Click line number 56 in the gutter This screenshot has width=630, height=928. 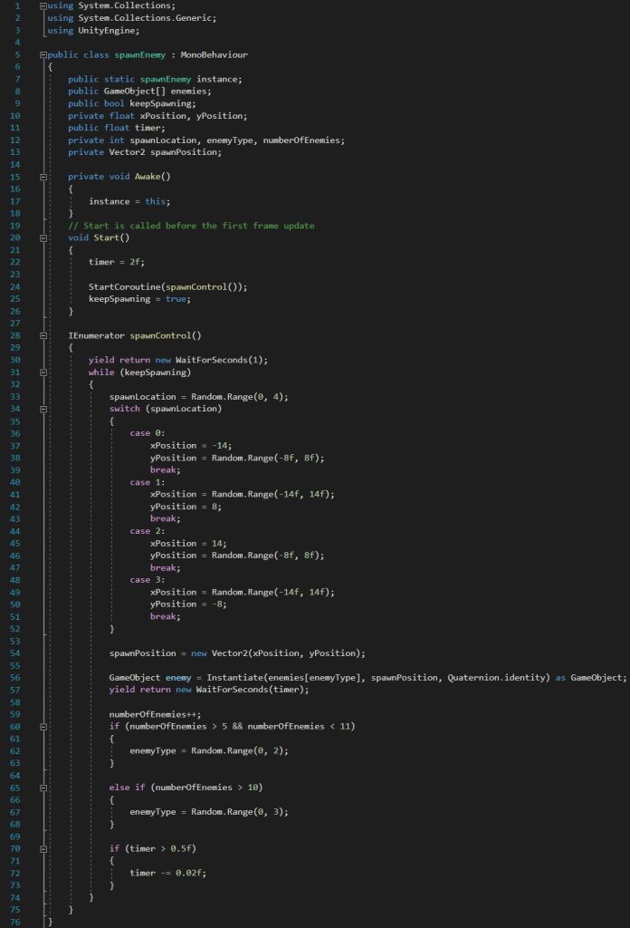point(17,677)
